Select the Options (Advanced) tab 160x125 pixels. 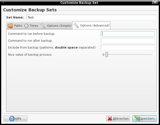91,25
